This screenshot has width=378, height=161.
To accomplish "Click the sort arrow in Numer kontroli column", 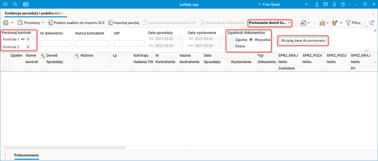I will click(x=43, y=56).
